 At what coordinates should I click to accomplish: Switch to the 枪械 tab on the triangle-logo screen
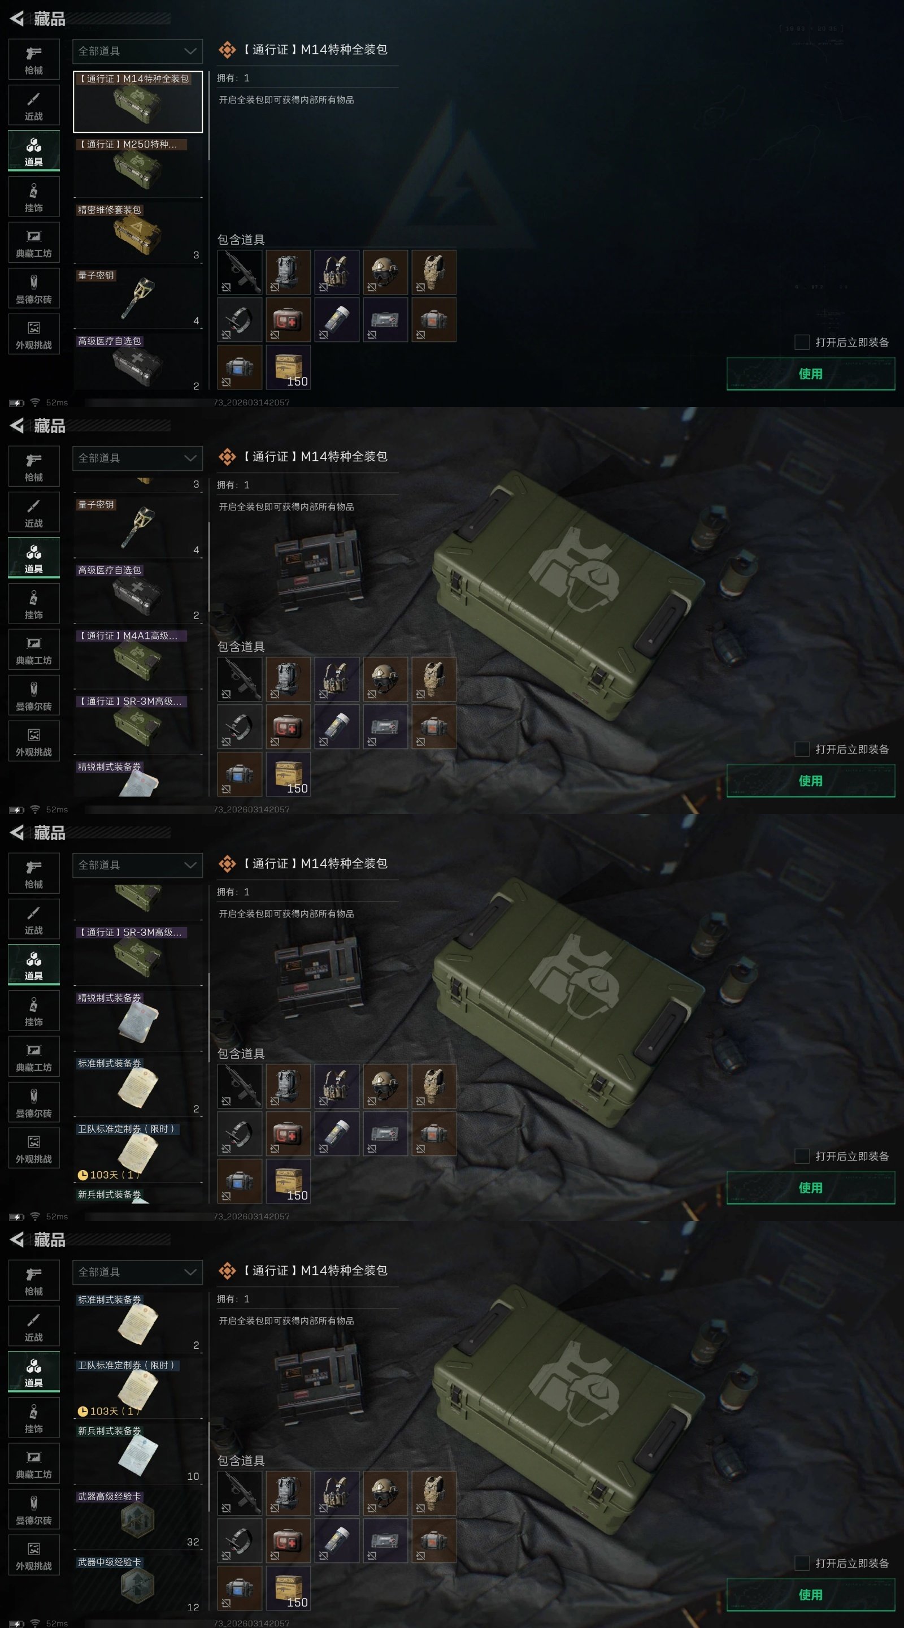click(34, 59)
